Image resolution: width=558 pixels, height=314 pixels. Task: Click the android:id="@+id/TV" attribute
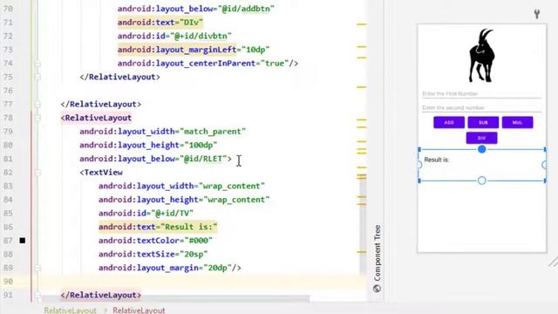coord(146,213)
